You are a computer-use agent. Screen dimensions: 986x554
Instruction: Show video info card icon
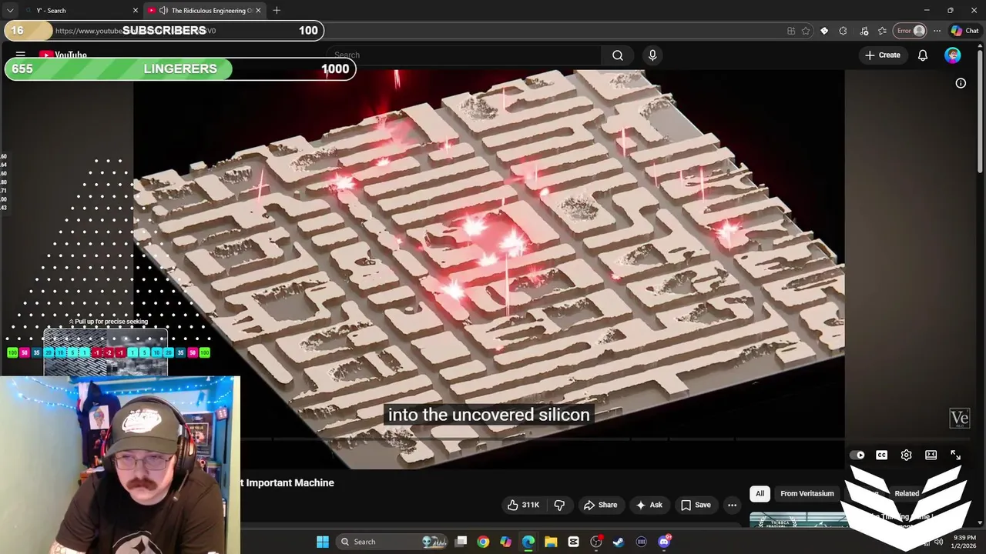961,83
